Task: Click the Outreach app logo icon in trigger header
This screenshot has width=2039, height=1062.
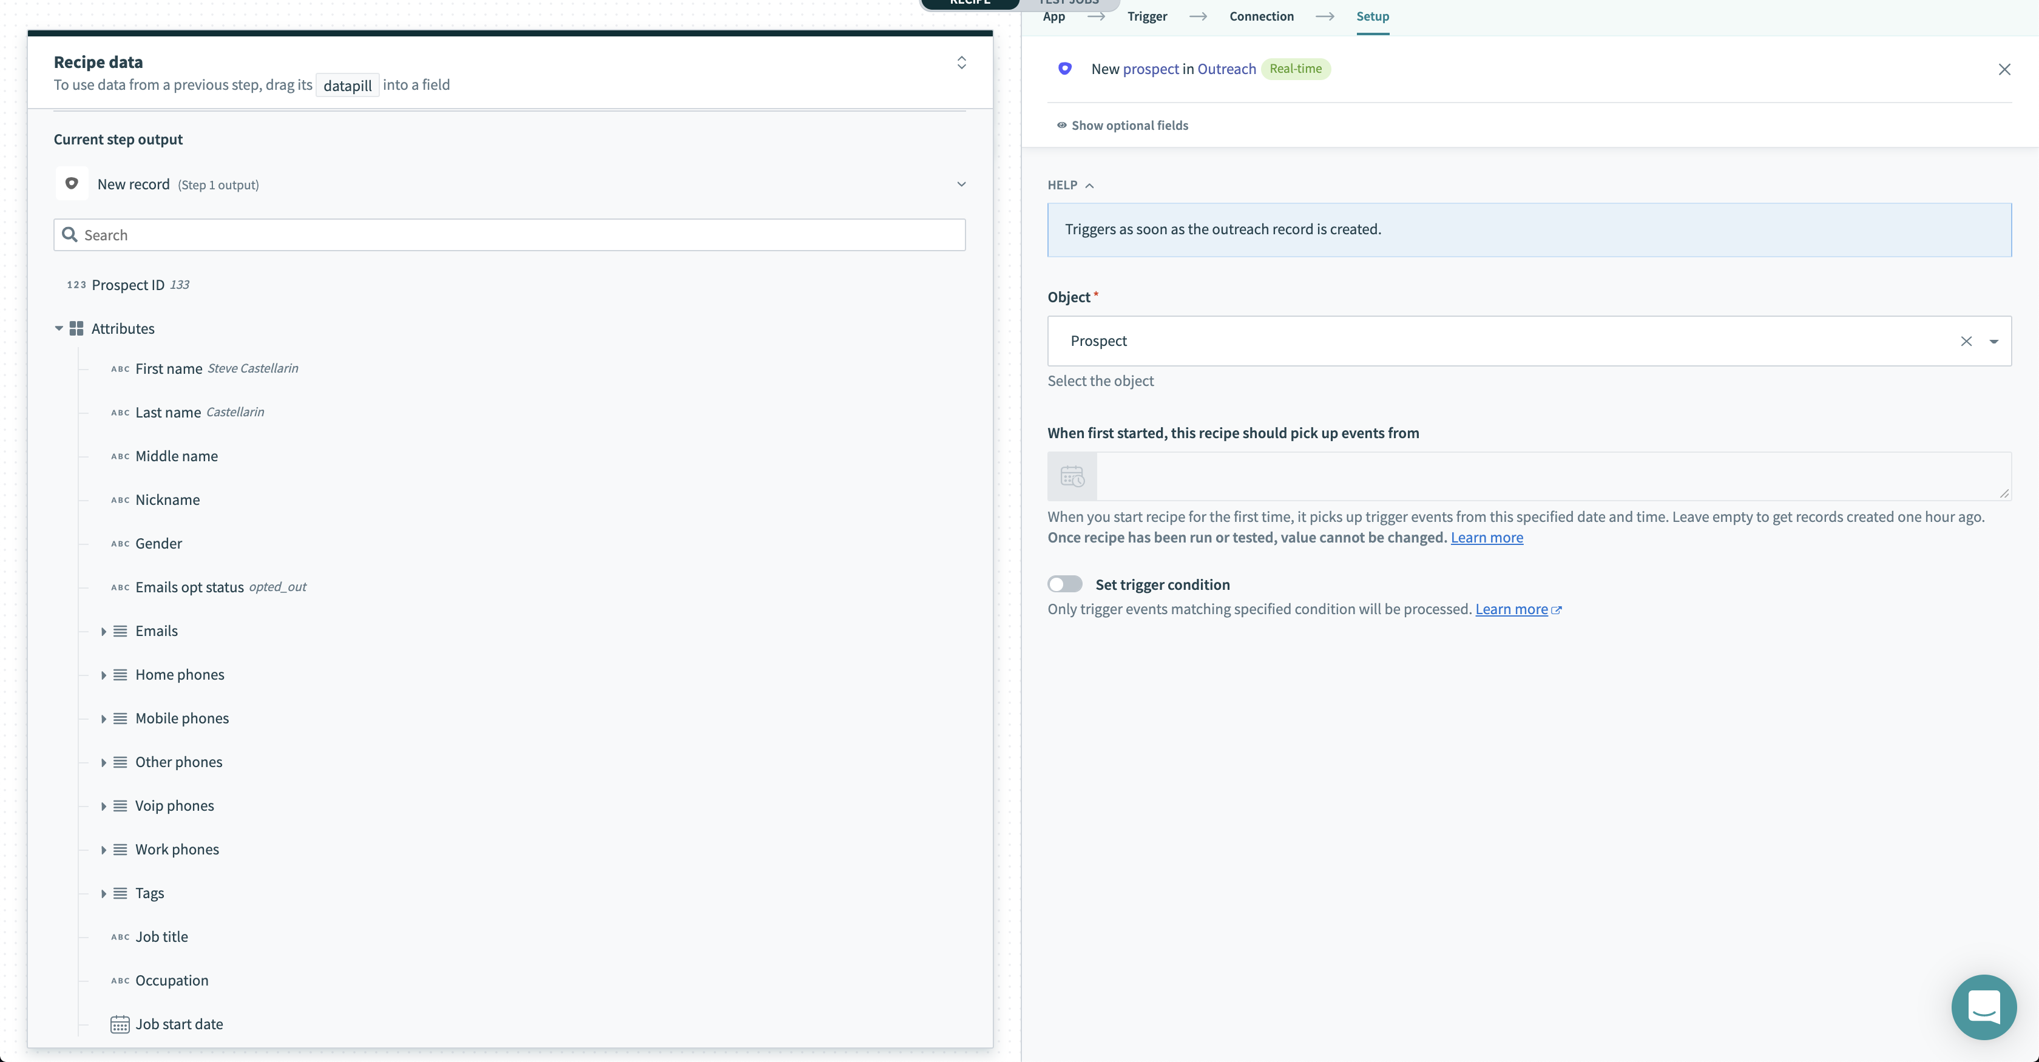Action: [x=1064, y=69]
